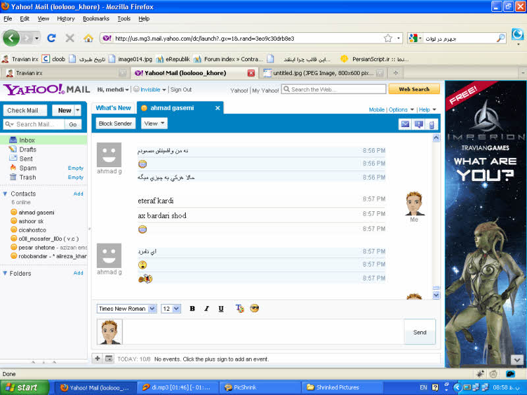Image resolution: width=527 pixels, height=395 pixels.
Task: Click ahmad g's avatar in top messages
Action: [x=109, y=155]
